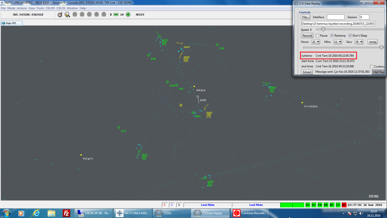
Task: Open Windows Explorer folder on taskbar
Action: point(51,213)
